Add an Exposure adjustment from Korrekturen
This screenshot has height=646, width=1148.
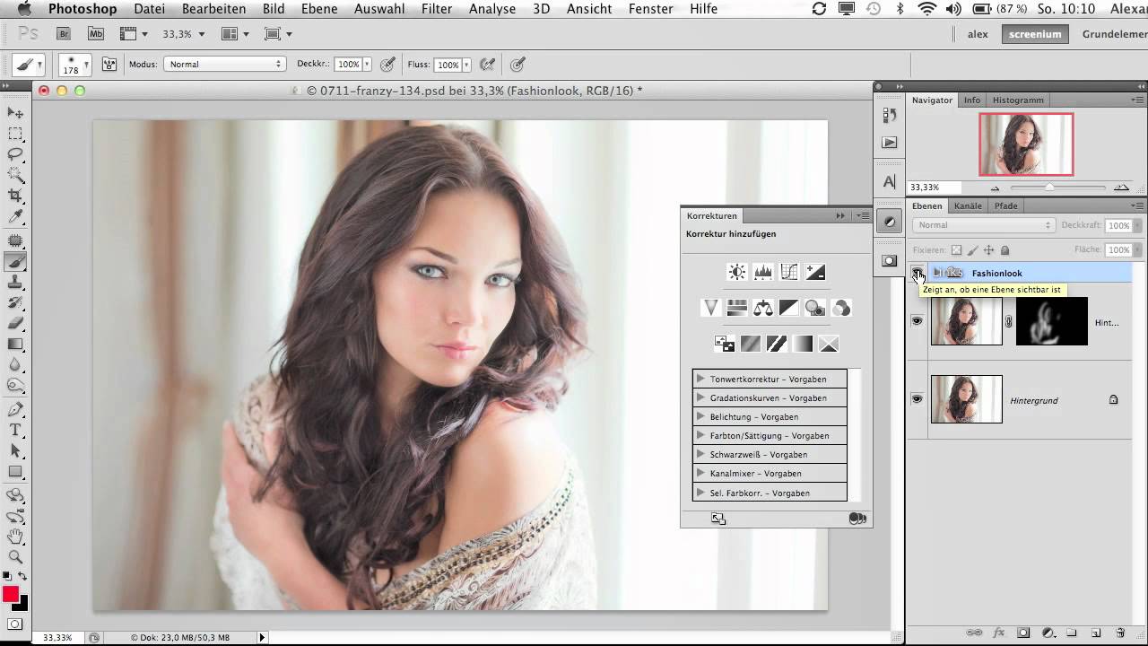(815, 272)
